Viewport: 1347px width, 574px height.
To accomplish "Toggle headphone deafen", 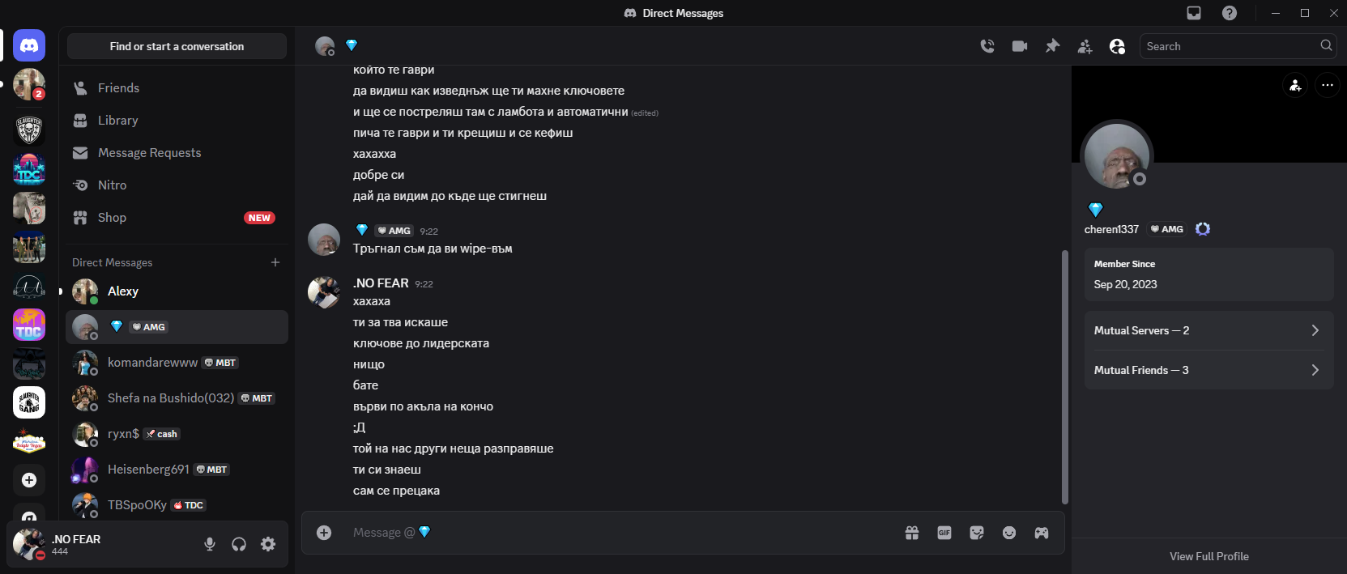I will (x=239, y=544).
